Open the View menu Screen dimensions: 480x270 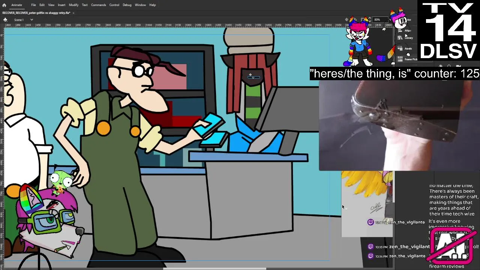pyautogui.click(x=51, y=5)
